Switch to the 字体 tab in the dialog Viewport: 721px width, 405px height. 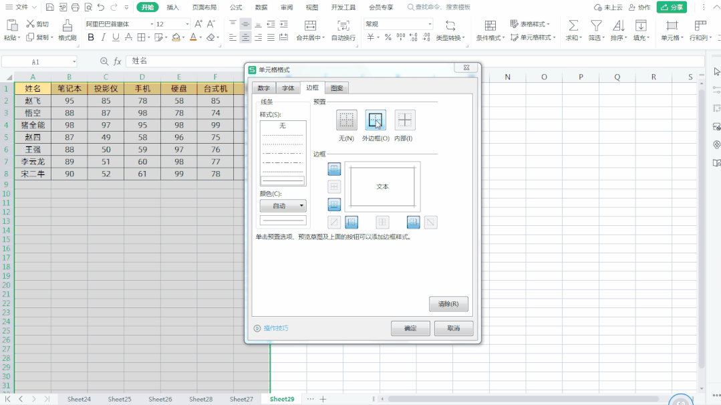288,88
